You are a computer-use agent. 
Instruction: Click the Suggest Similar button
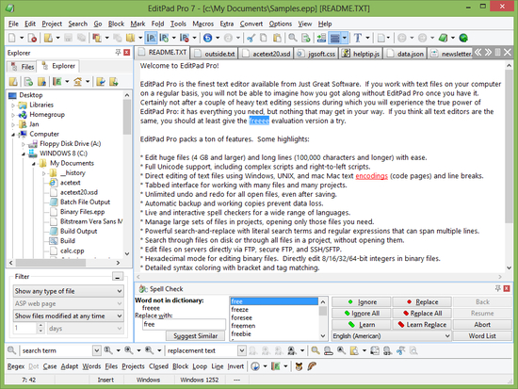coord(195,336)
